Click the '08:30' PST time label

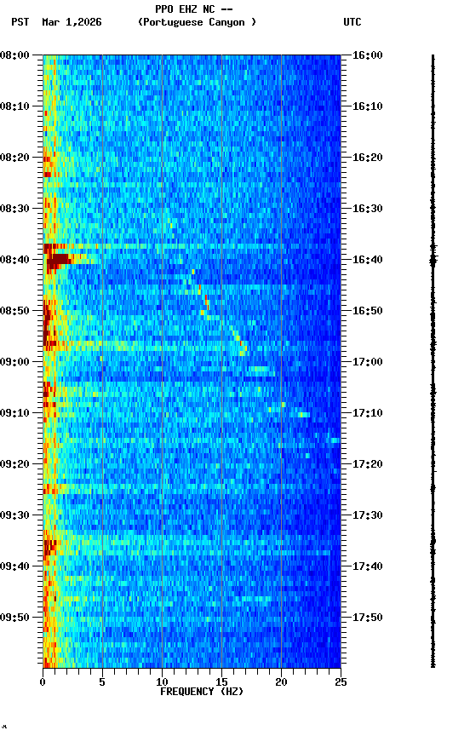[x=14, y=209]
